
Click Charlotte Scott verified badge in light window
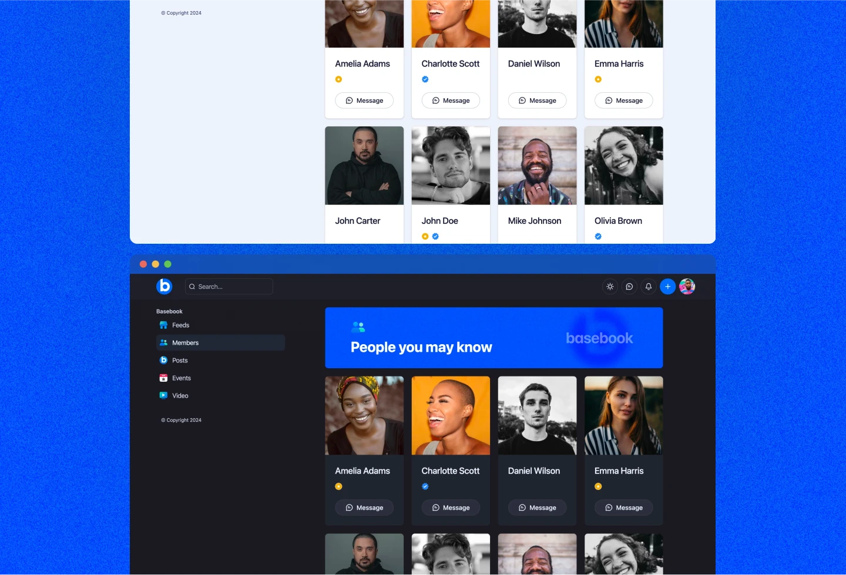pyautogui.click(x=425, y=79)
